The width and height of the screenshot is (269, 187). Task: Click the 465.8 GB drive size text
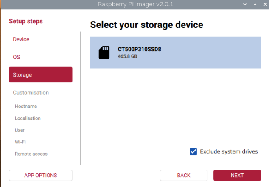pyautogui.click(x=127, y=56)
